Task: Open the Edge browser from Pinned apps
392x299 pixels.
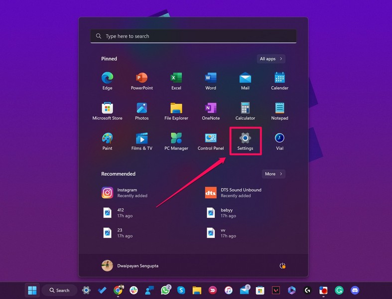Action: tap(107, 81)
